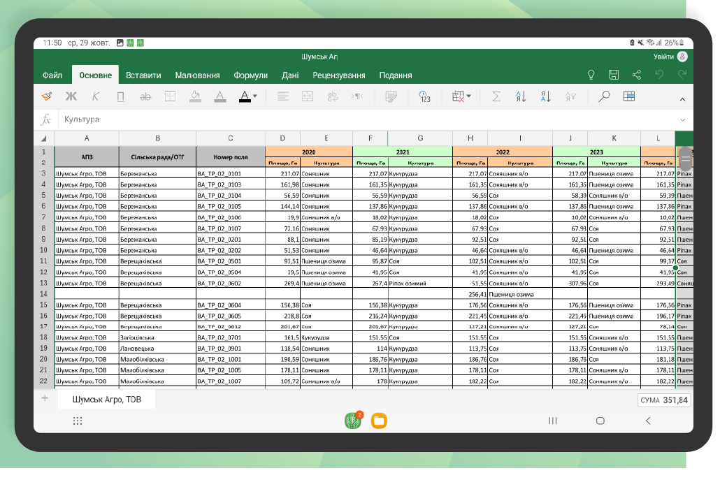Toggle italic formatting (К)

coord(96,96)
